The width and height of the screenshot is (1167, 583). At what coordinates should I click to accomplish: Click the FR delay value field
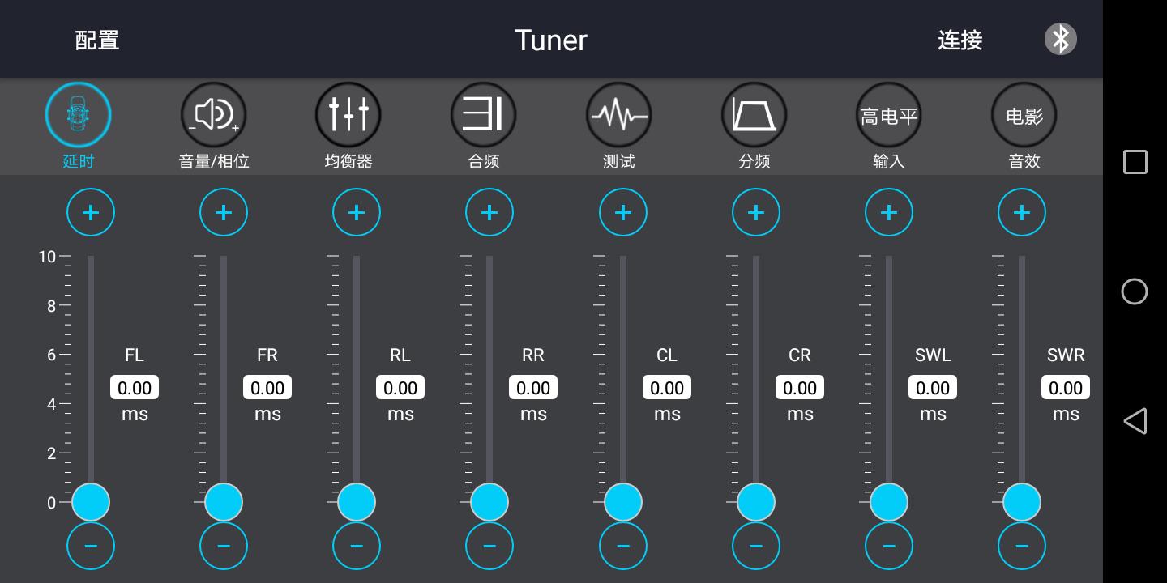(267, 387)
